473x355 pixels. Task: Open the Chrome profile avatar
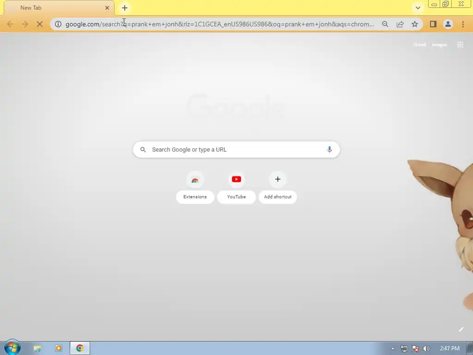448,24
